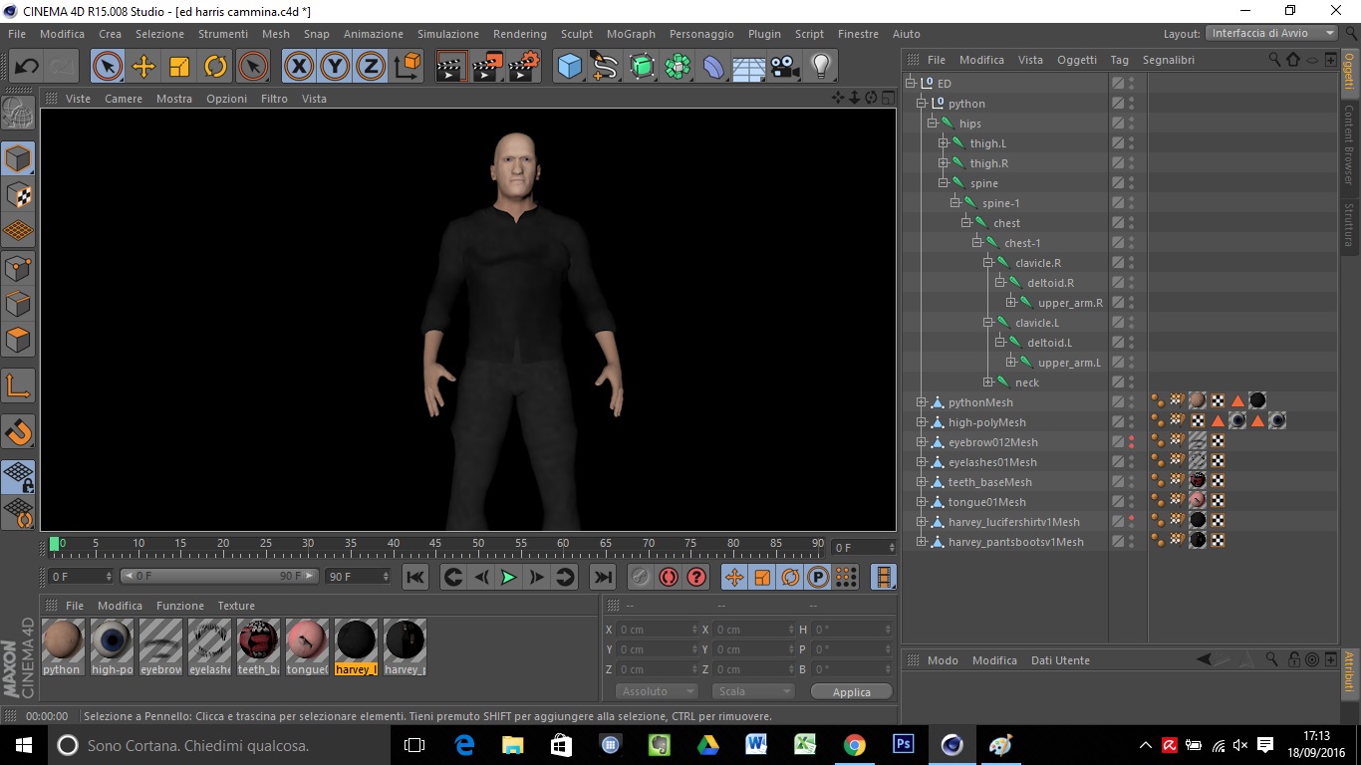Click the record active objects button
The width and height of the screenshot is (1361, 765).
(x=639, y=577)
